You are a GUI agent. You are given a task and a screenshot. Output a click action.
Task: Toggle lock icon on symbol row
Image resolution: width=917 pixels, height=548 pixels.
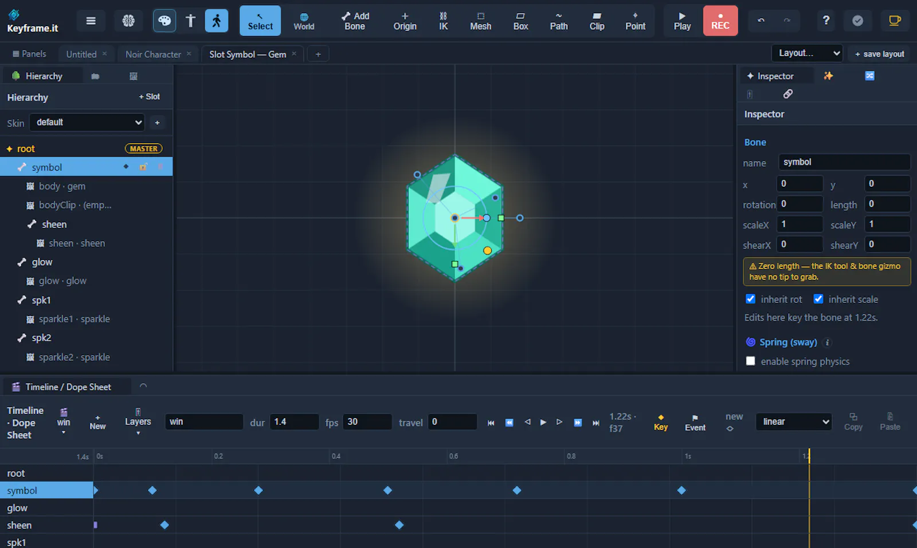(x=143, y=167)
